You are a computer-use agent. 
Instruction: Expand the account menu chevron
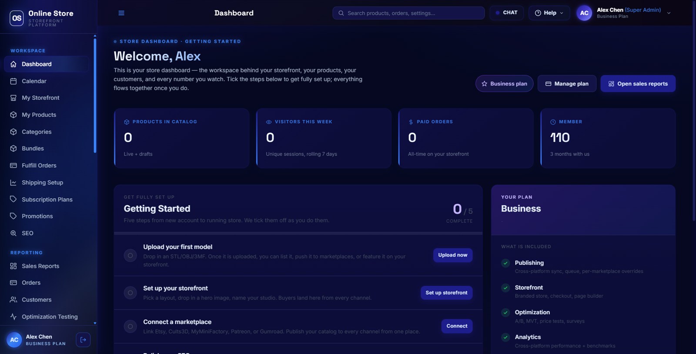click(669, 13)
